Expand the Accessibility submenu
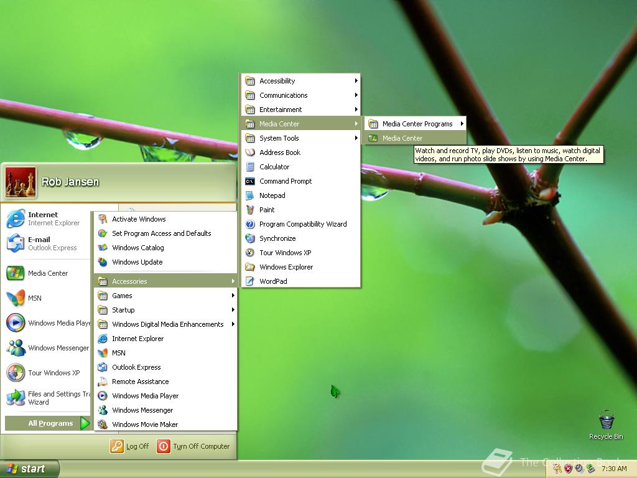 300,81
